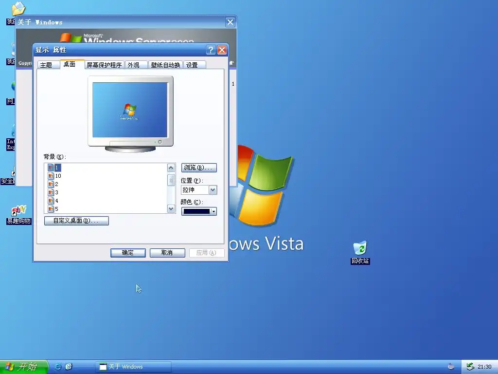The image size is (498, 374).
Task: Click the 应用(A) apply button
Action: point(206,253)
